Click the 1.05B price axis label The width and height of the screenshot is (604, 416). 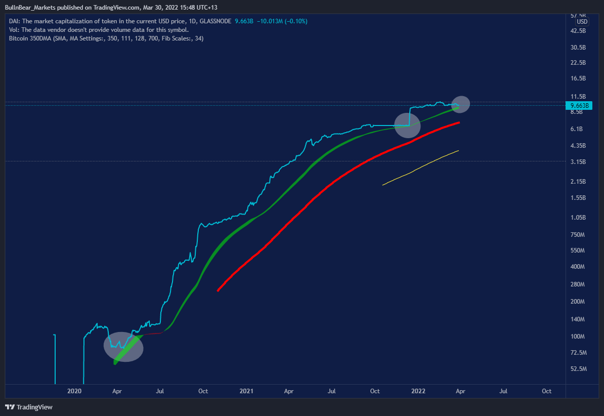tap(578, 218)
